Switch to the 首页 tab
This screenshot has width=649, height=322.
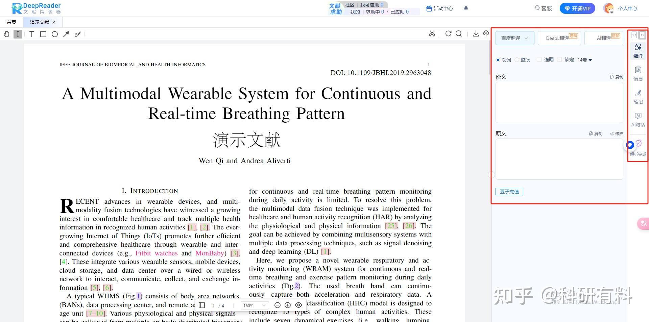click(x=11, y=22)
